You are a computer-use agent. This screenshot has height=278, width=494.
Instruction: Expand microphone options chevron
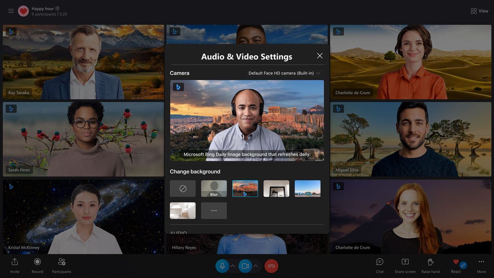[x=233, y=266]
